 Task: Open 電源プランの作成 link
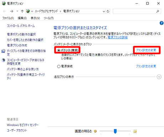point(17,45)
